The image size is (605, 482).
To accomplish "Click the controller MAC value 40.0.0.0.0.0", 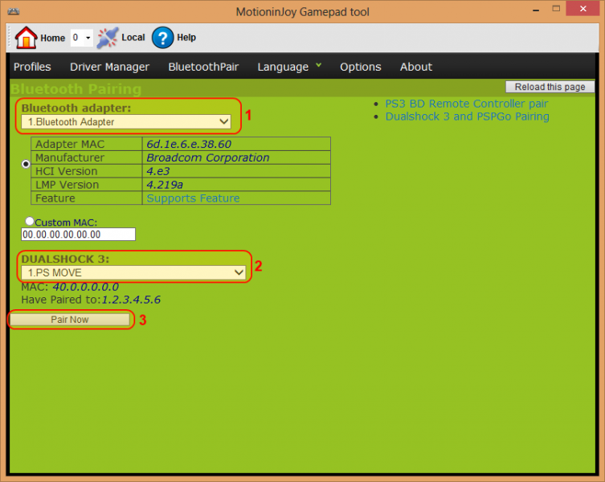I will click(x=86, y=287).
